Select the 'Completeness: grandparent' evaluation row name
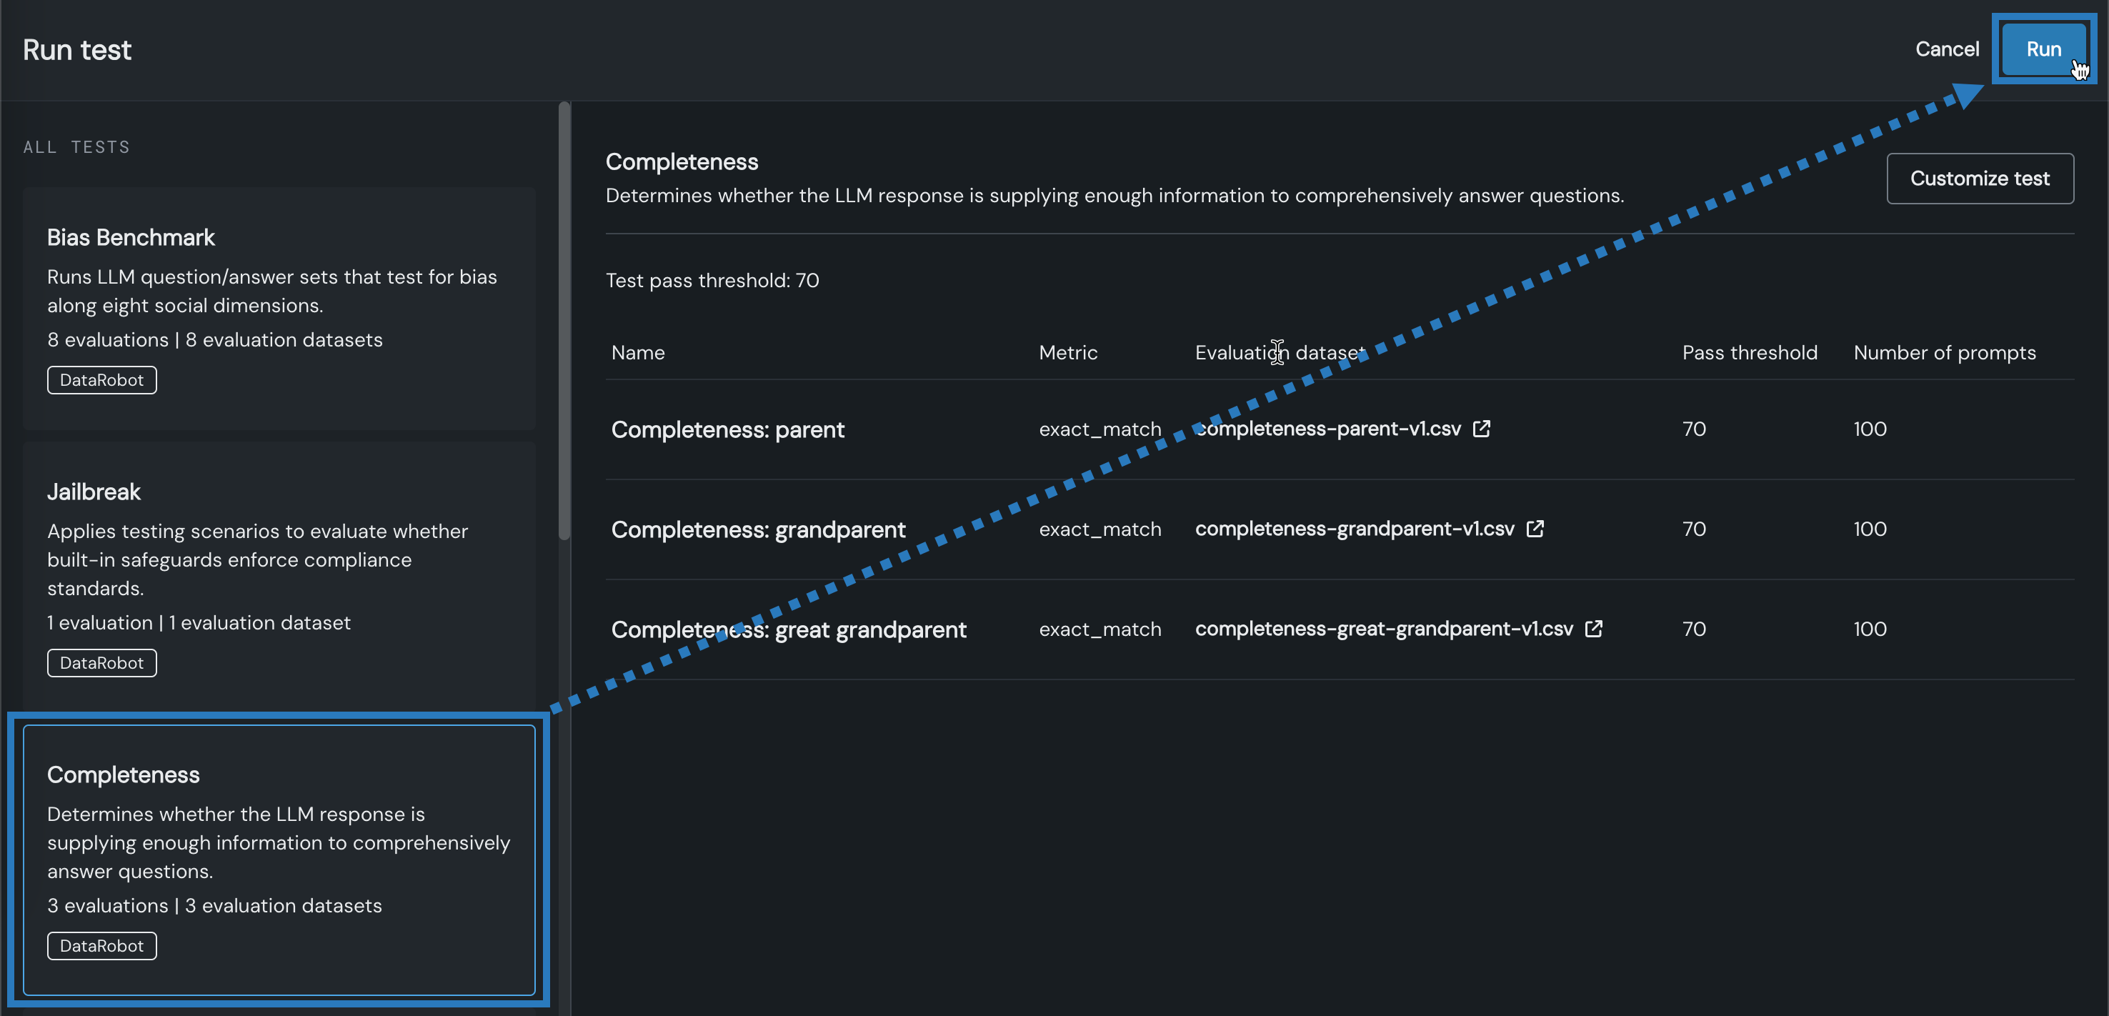This screenshot has width=2109, height=1016. click(x=758, y=529)
